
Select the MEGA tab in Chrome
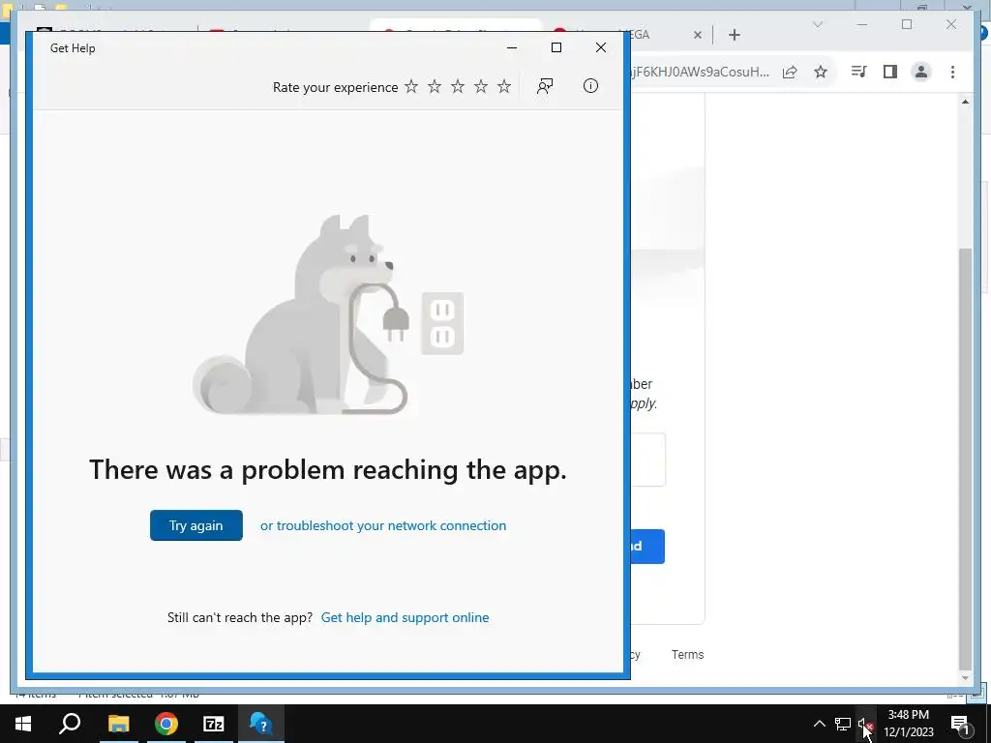pos(640,35)
